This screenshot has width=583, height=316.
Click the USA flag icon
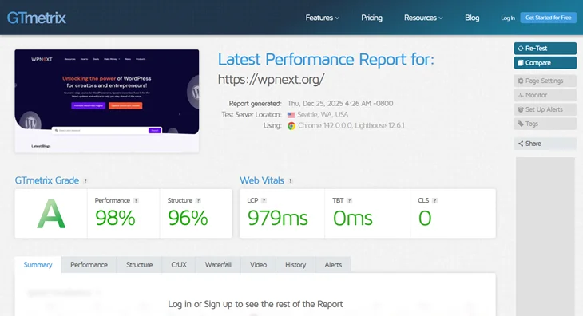click(291, 115)
